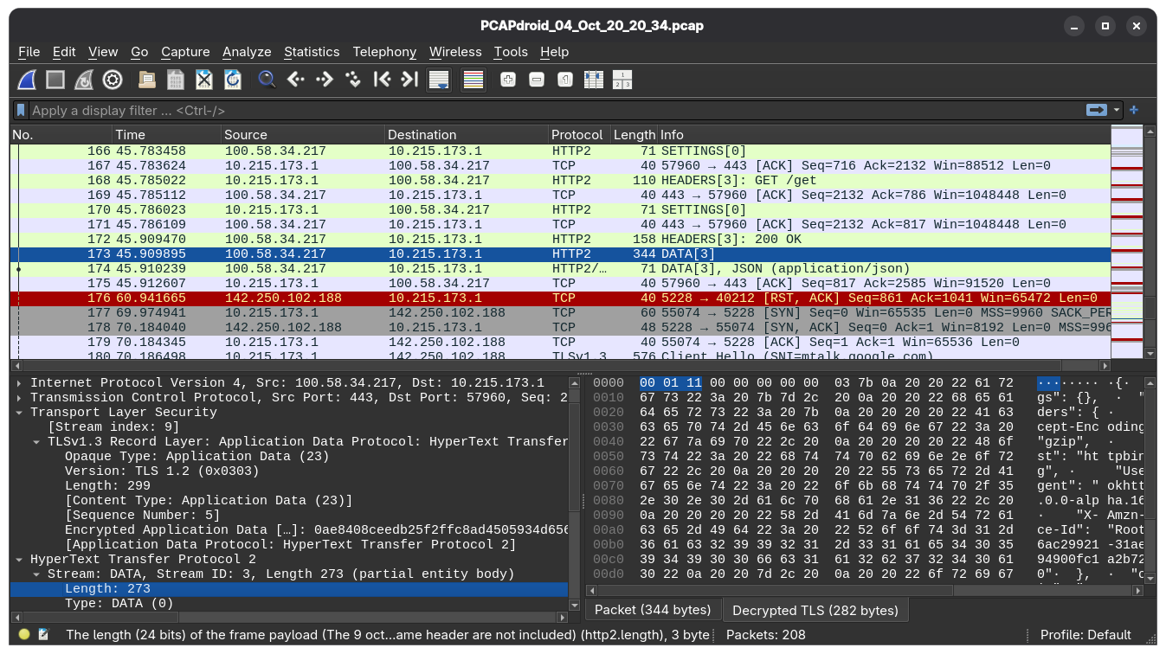Screen dimensions: 1166x654
Task: Return text to normal size
Action: click(565, 80)
